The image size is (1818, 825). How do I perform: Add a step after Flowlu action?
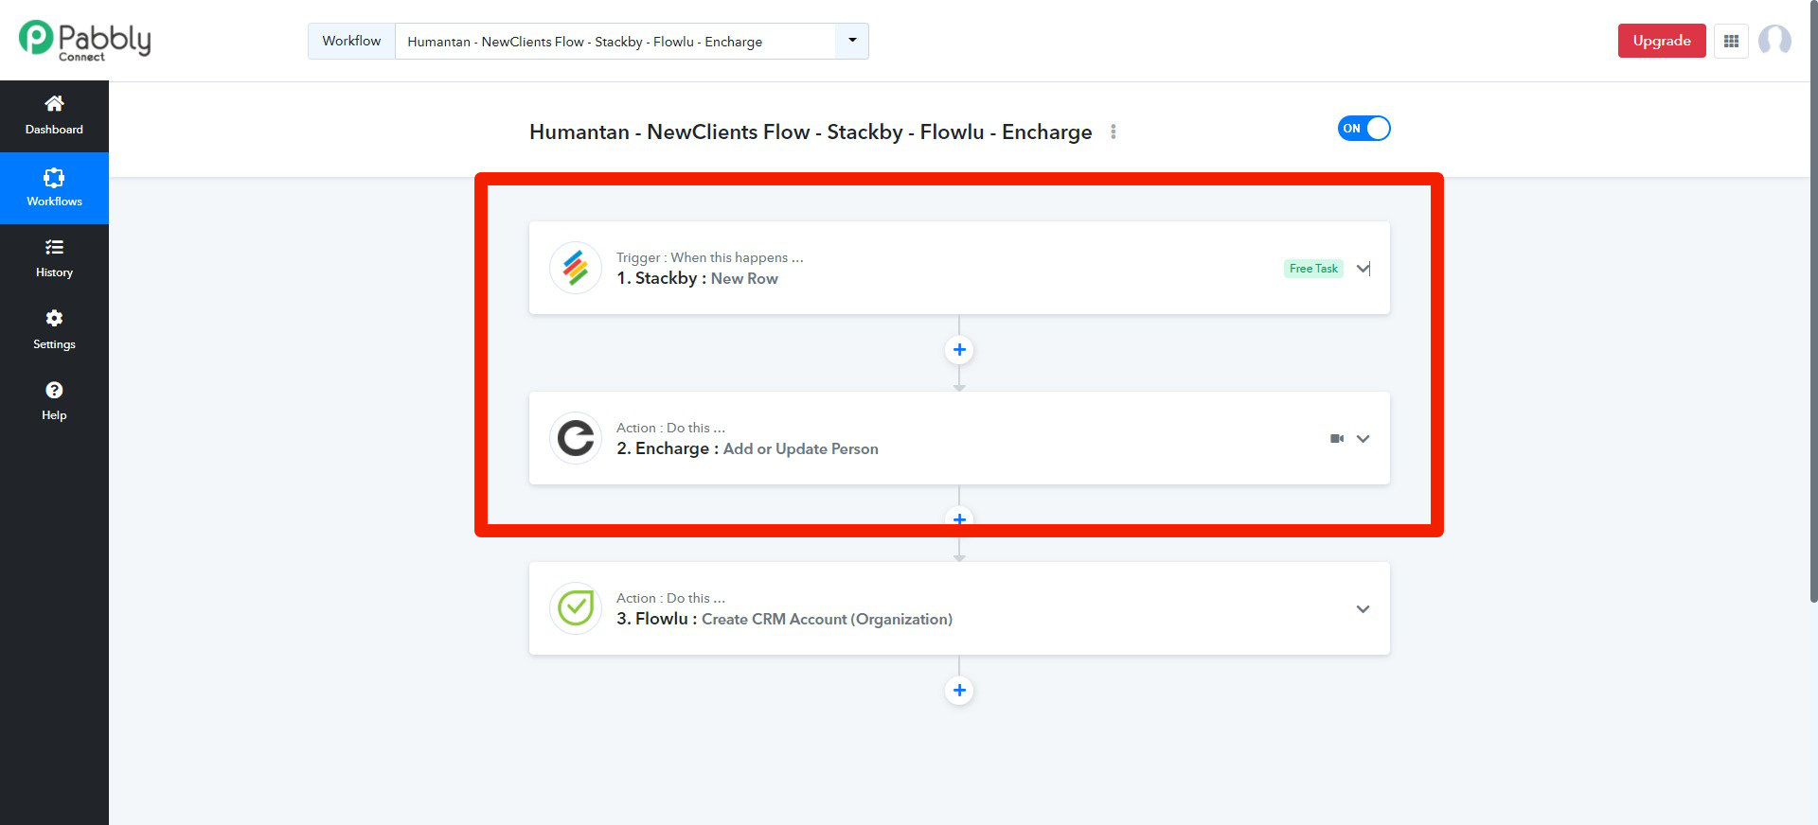click(x=959, y=691)
